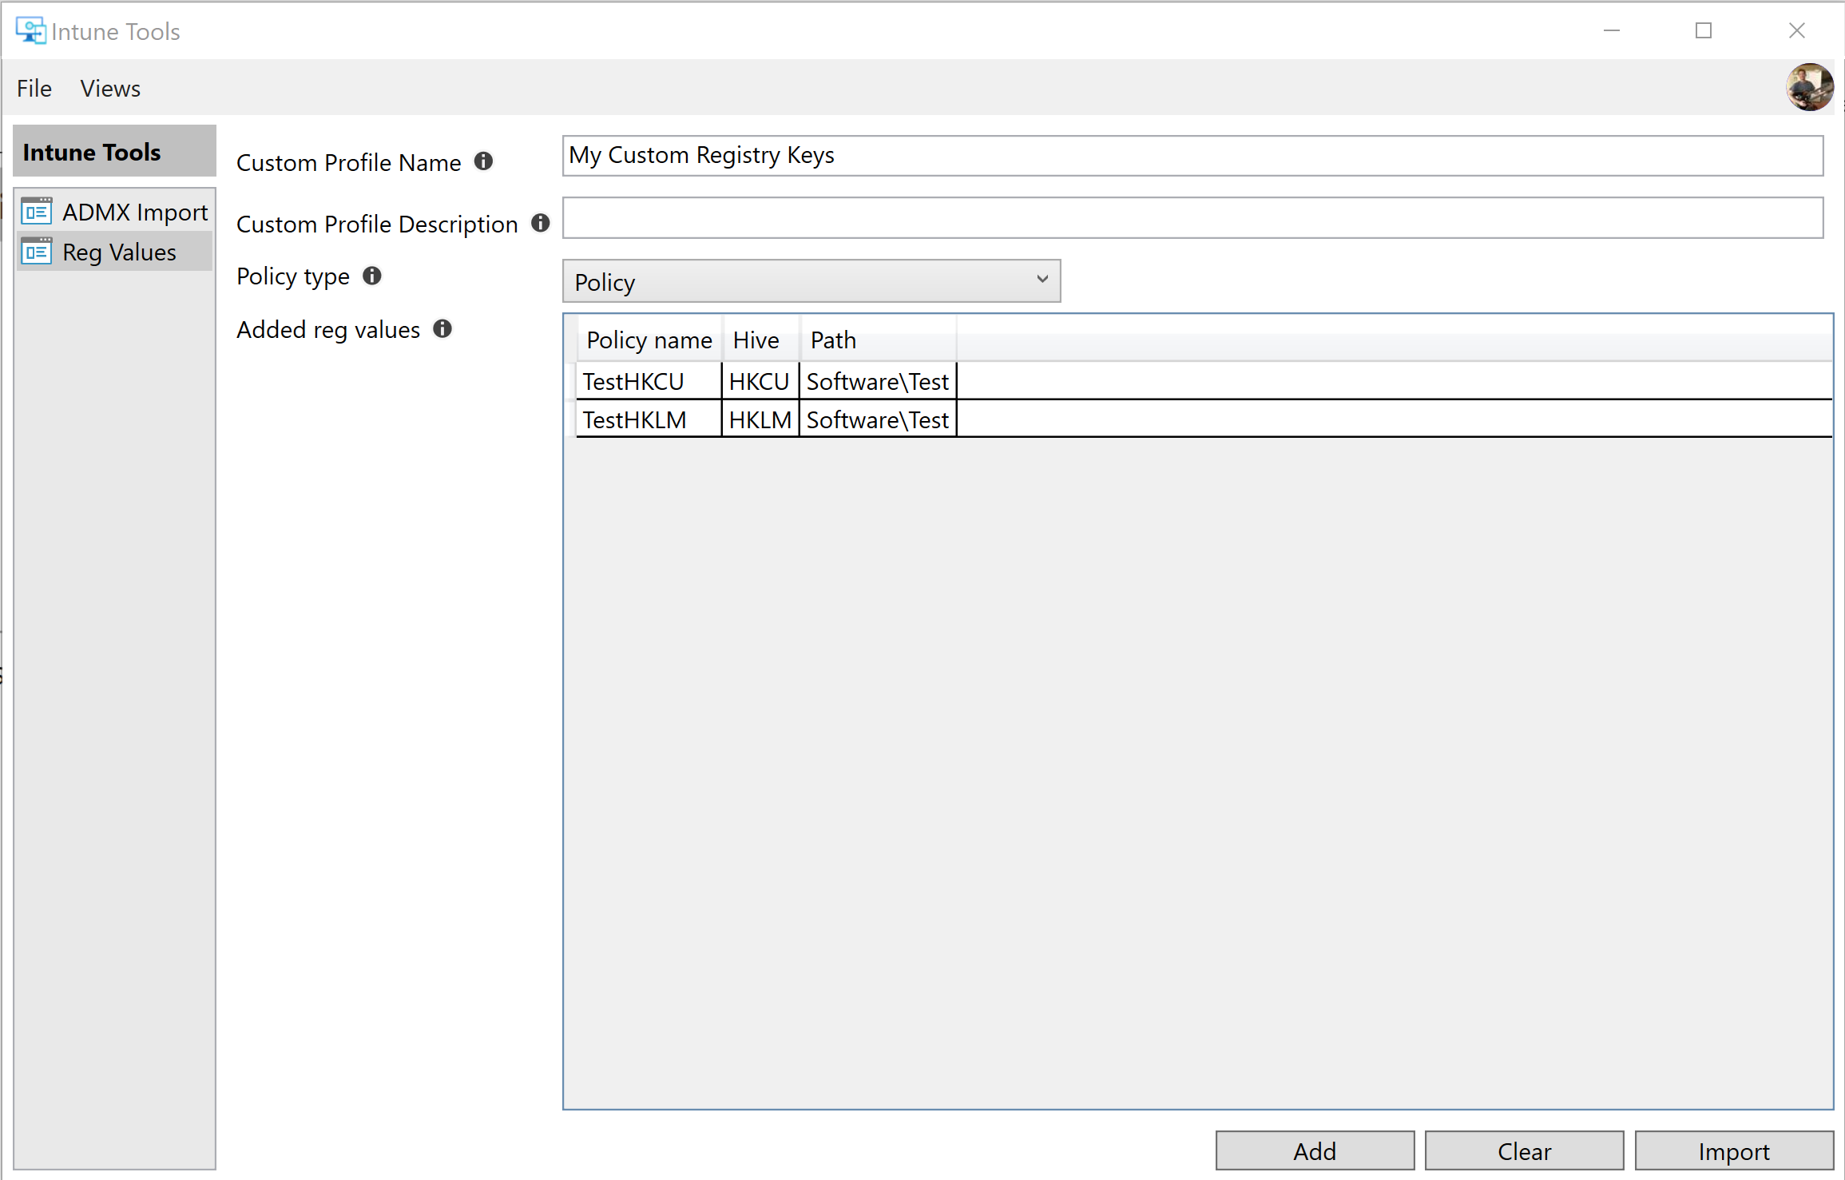The height and width of the screenshot is (1180, 1845).
Task: Click into the Custom Profile Name field
Action: (1192, 156)
